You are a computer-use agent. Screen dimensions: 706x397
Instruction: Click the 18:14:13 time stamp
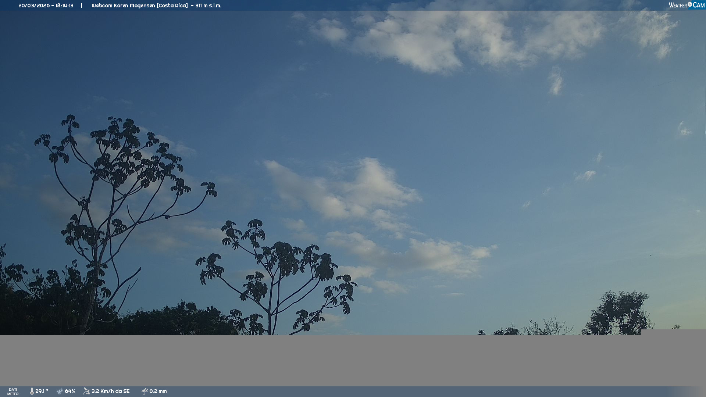tap(64, 6)
